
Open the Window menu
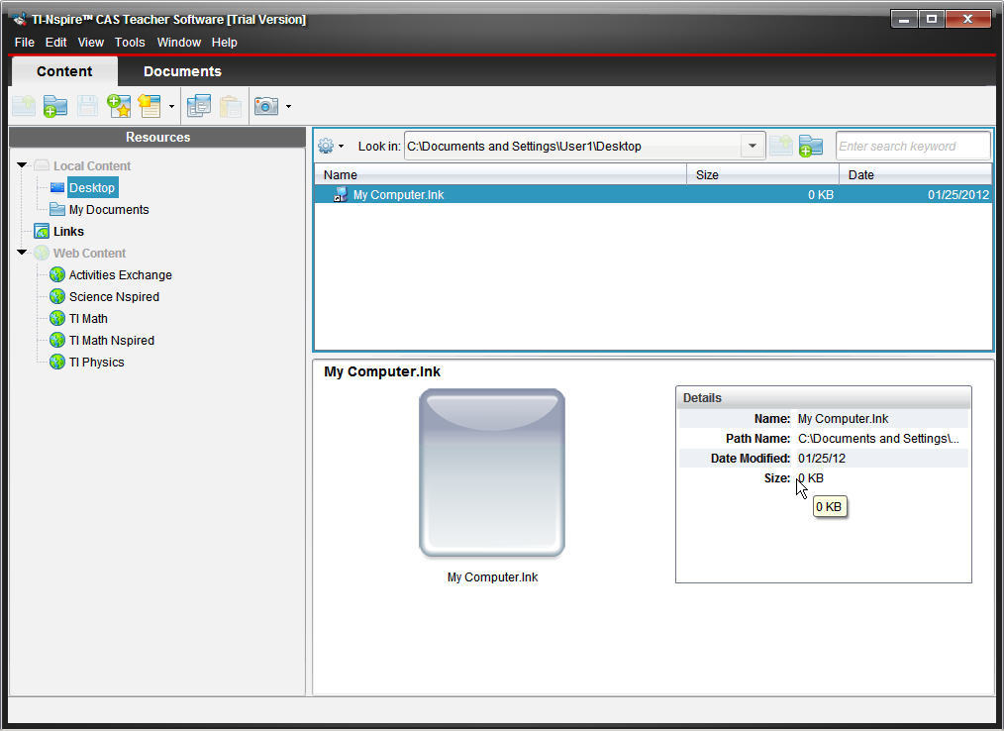click(x=178, y=43)
